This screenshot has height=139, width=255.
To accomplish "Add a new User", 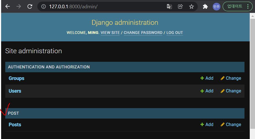I will (207, 91).
